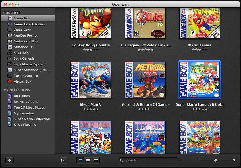241x168 pixels.
Task: Click the 8-Bit Classics collection icon
Action: click(x=10, y=125)
